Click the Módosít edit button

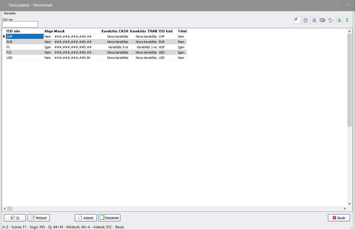click(39, 218)
